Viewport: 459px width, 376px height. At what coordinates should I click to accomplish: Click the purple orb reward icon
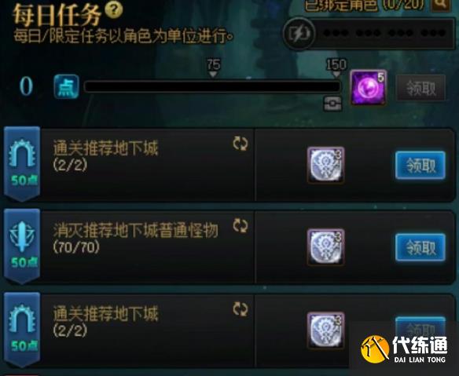click(x=369, y=87)
